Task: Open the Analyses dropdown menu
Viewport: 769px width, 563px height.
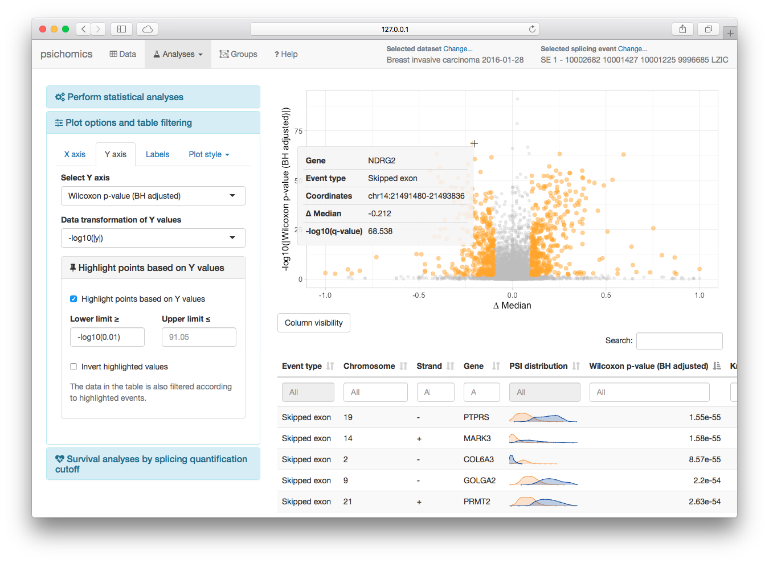Action: coord(178,54)
